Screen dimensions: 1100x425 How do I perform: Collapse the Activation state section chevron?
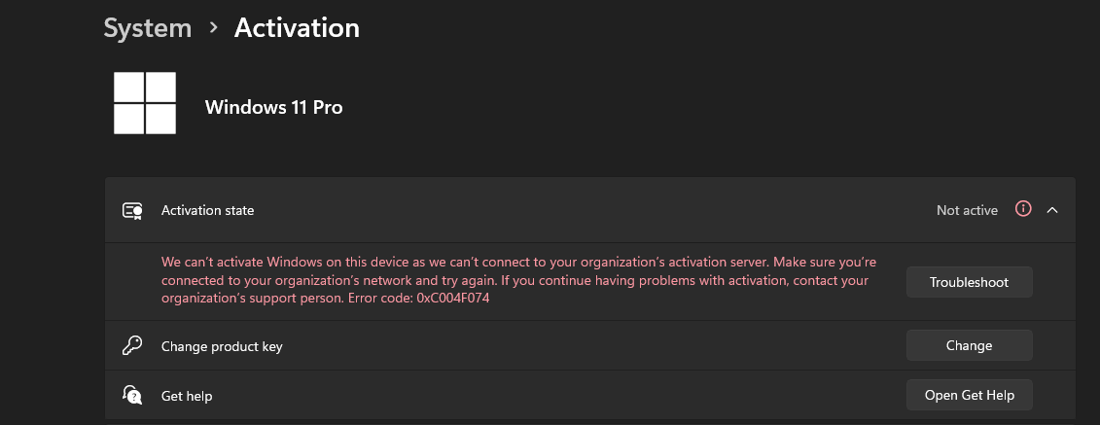[x=1051, y=209]
